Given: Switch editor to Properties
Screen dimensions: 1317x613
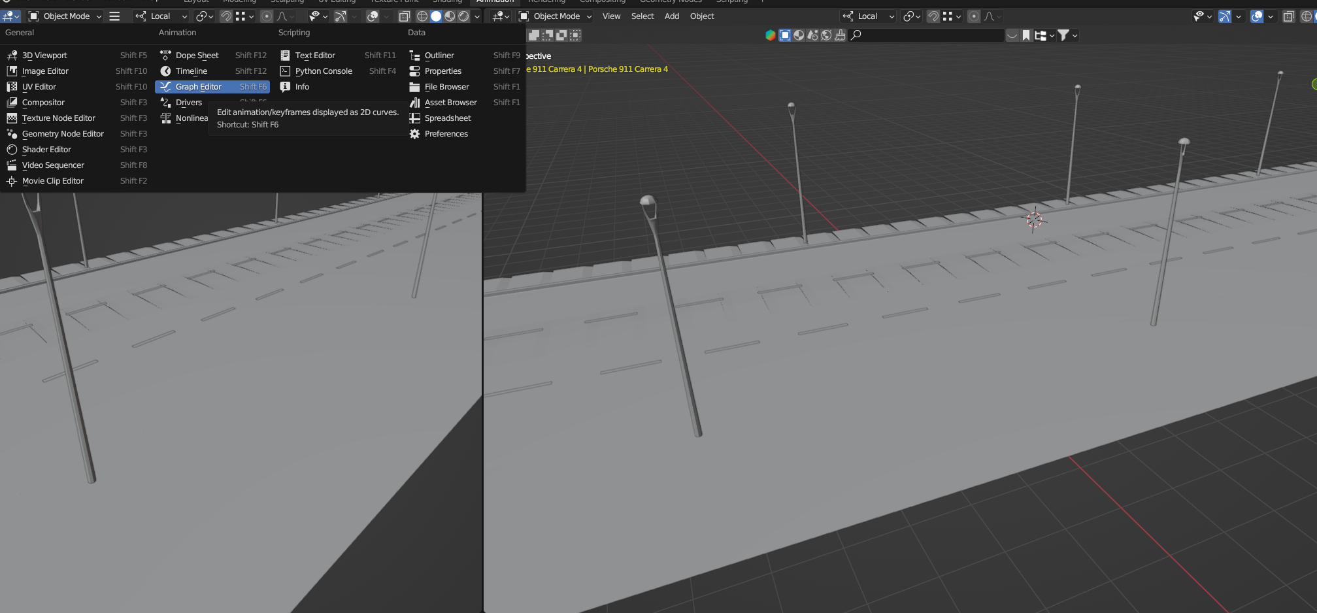Looking at the screenshot, I should [464, 71].
